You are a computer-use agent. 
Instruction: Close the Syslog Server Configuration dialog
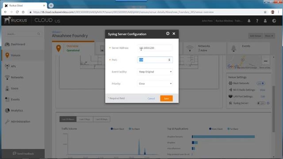click(174, 34)
